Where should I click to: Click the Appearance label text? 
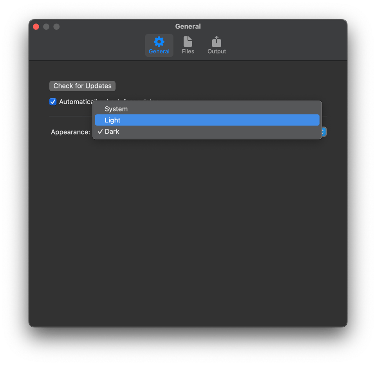pyautogui.click(x=70, y=132)
